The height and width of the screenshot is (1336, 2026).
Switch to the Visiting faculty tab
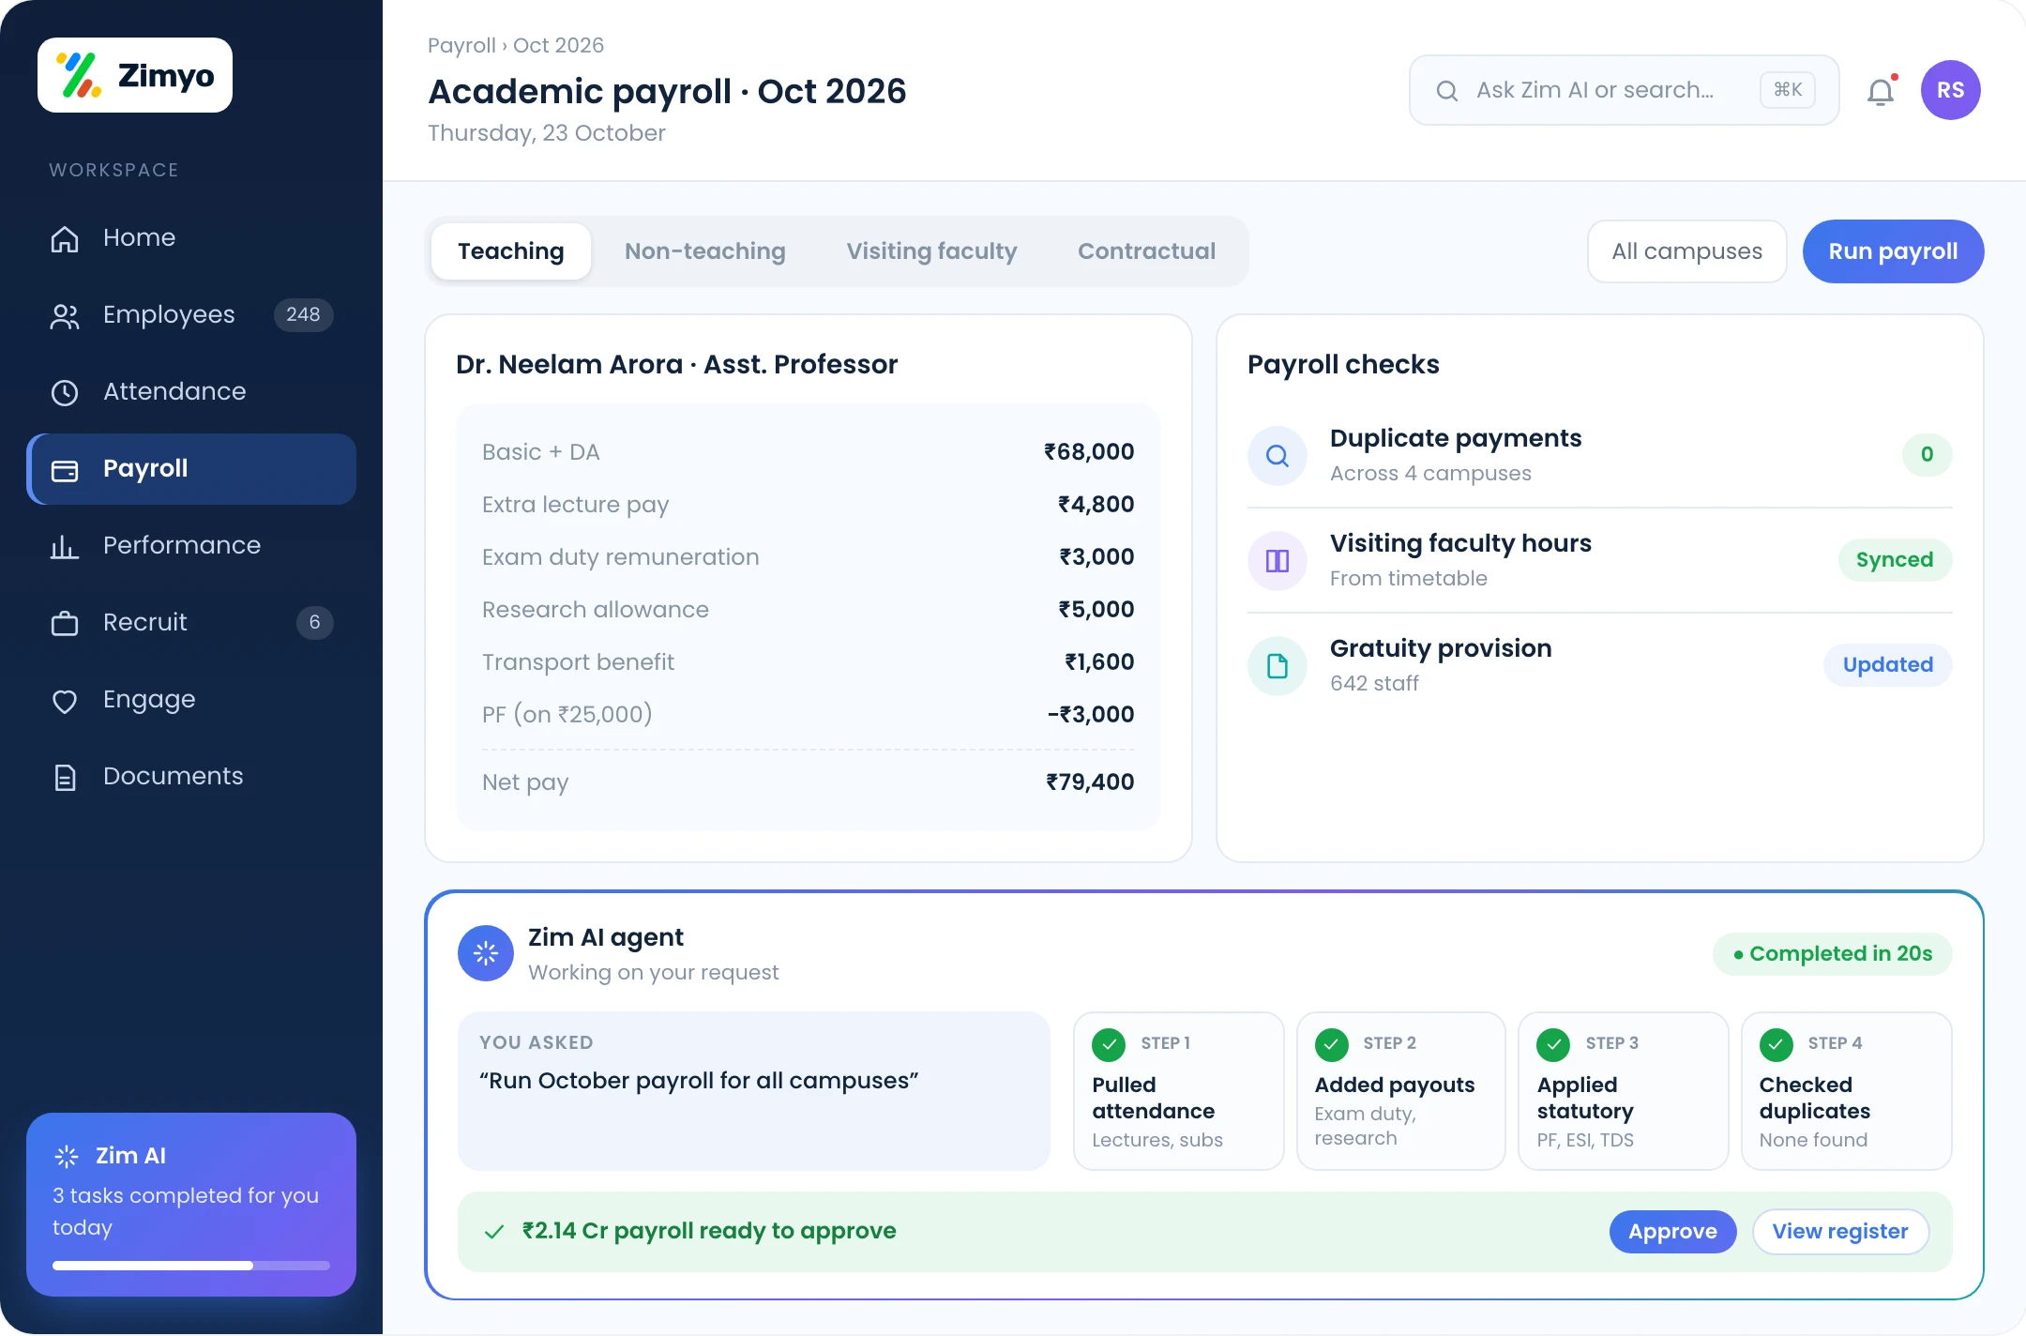coord(931,251)
